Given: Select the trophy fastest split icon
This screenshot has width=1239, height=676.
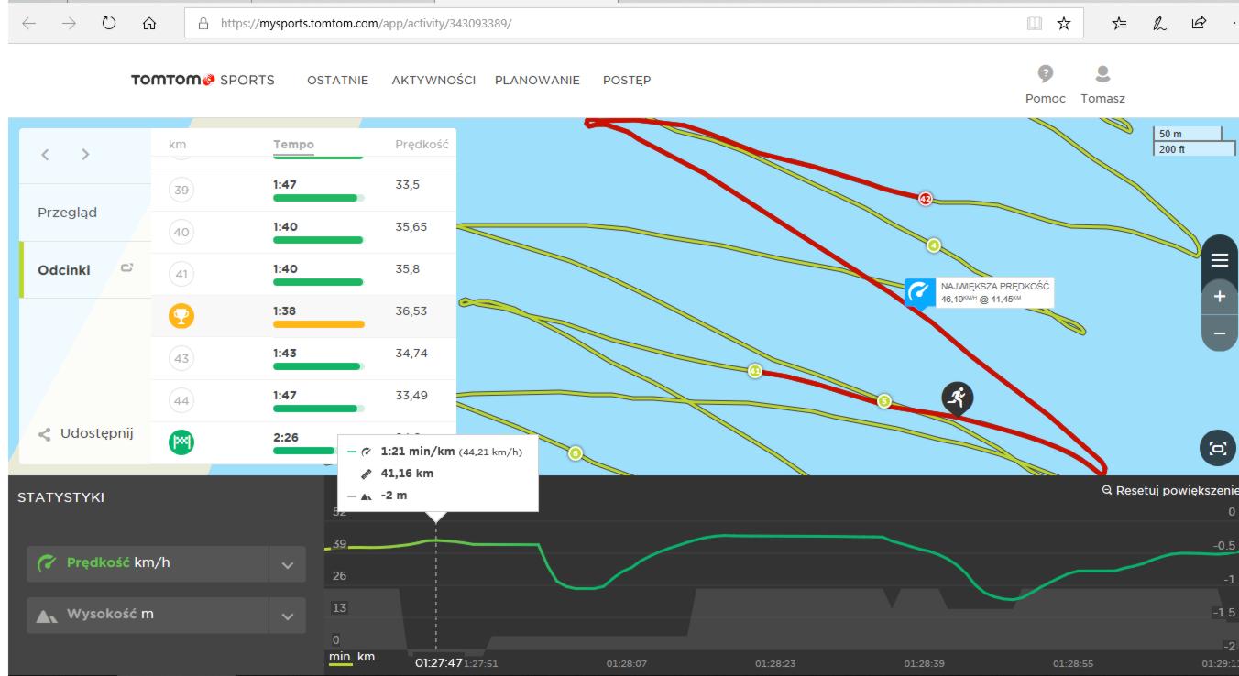Looking at the screenshot, I should coord(181,317).
